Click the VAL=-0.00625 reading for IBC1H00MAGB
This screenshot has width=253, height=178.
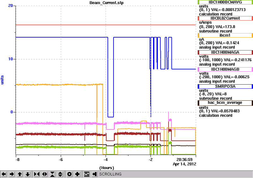pyautogui.click(x=237, y=77)
